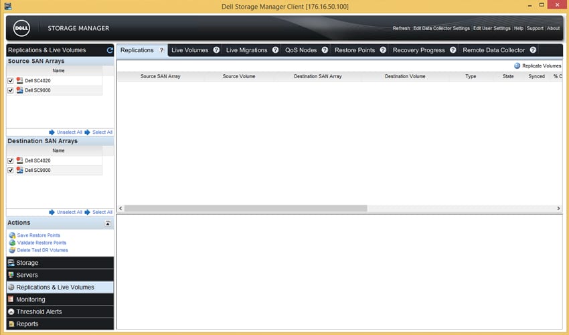
Task: Click the Refresh link in the top banner
Action: tap(402, 28)
